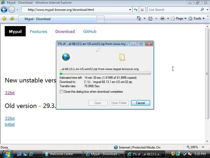Image resolution: width=210 pixels, height=158 pixels.
Task: Click the green download progress bar
Action: tap(105, 73)
